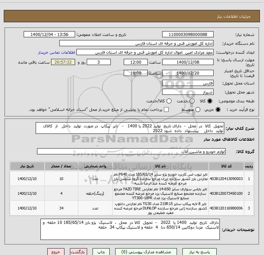Click the YAZD TIRE product name
Viewport: 264px width, 255px height.
point(160,193)
